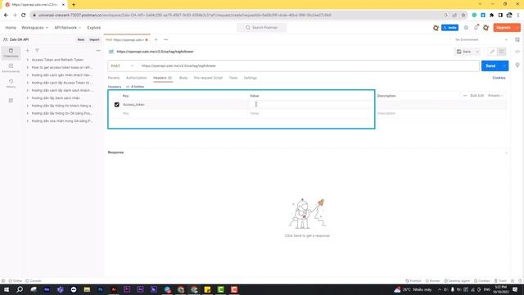Click the request URL input field

(x=309, y=66)
